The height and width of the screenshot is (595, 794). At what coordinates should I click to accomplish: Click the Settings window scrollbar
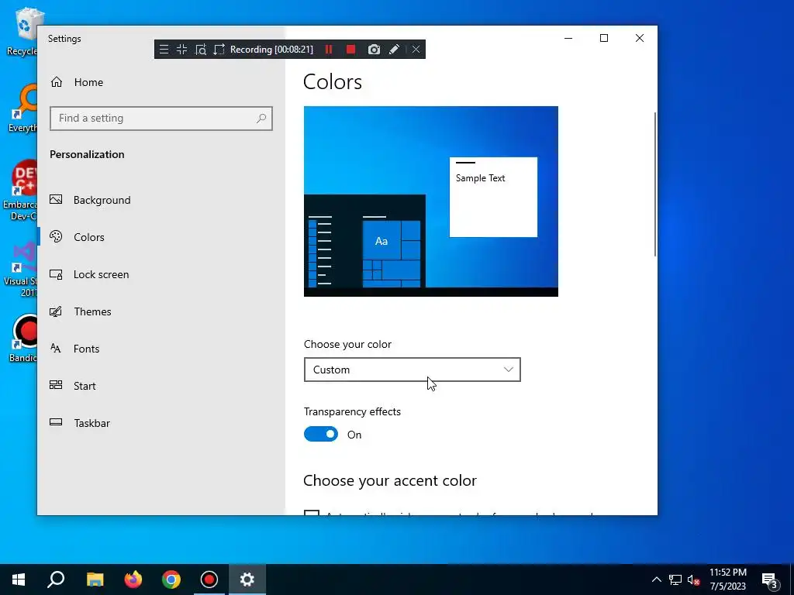655,184
